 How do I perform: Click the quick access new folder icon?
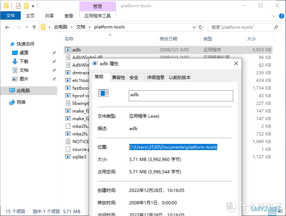pos(26,6)
